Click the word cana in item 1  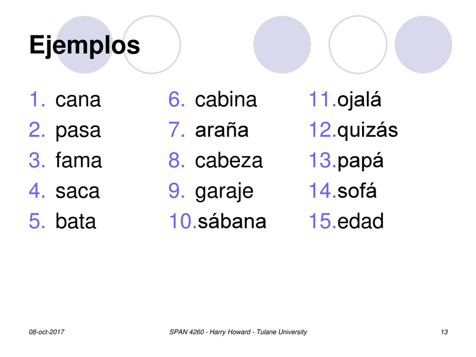tap(78, 100)
